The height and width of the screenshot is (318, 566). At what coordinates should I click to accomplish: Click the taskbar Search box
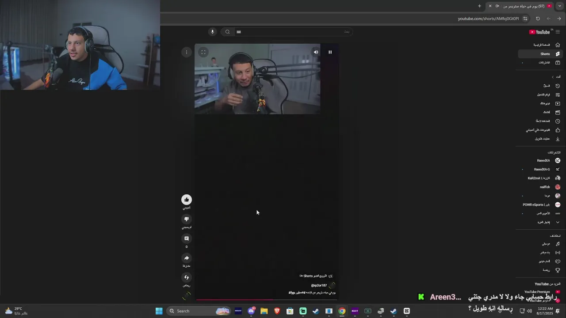point(199,311)
